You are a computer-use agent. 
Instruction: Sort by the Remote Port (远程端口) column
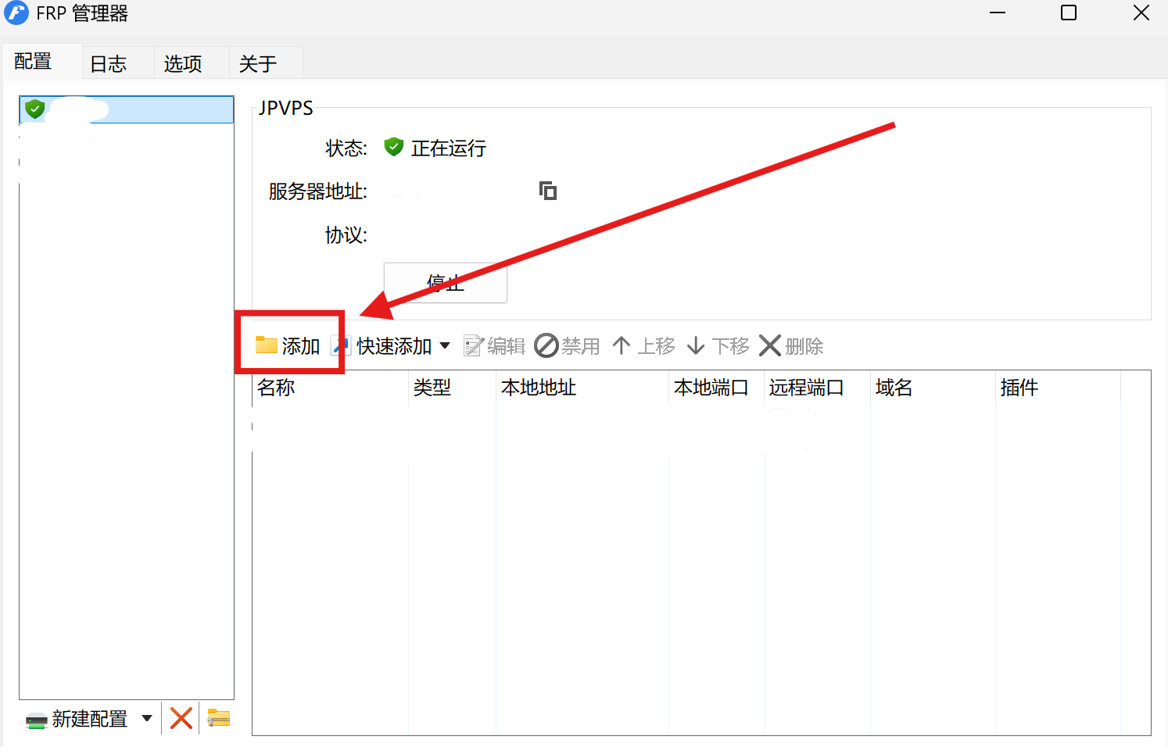(x=807, y=388)
